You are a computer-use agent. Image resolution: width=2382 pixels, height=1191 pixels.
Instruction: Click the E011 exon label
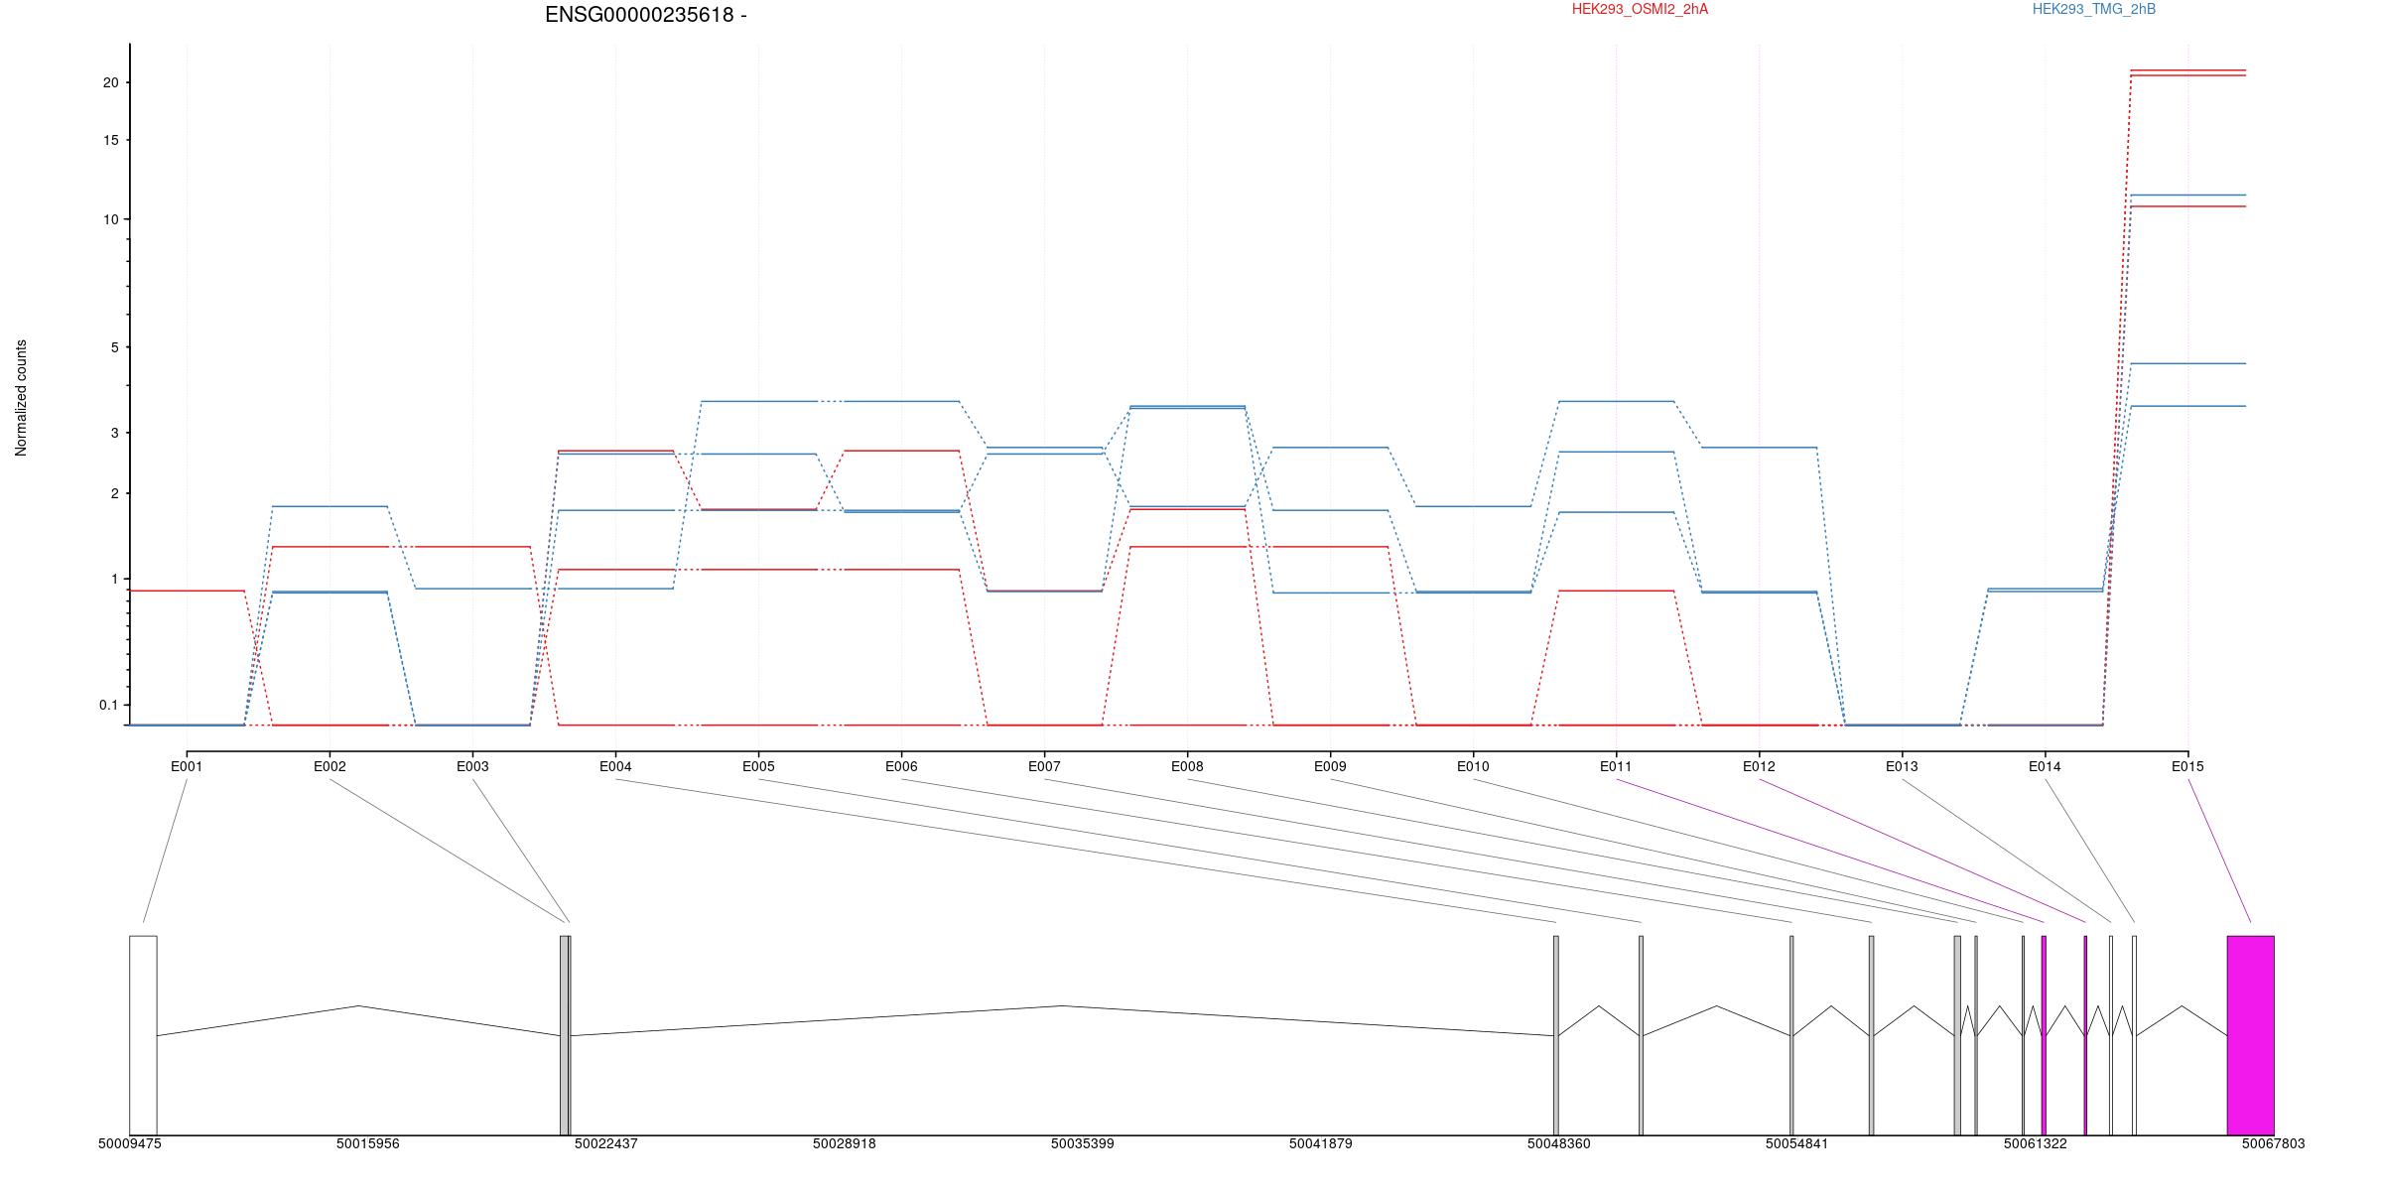pos(1616,766)
